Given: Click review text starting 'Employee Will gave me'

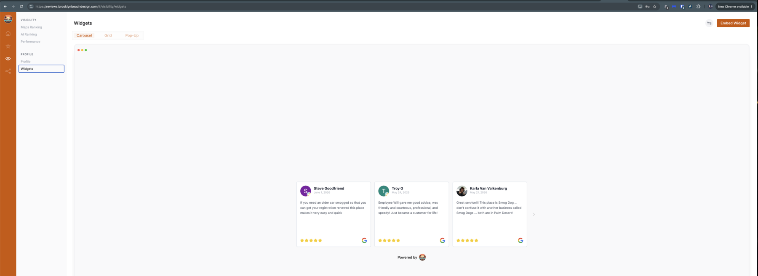Looking at the screenshot, I should pos(408,208).
